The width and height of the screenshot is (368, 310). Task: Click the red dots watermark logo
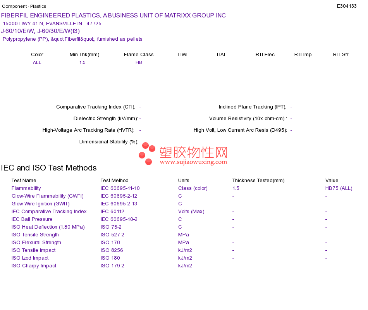pos(147,153)
